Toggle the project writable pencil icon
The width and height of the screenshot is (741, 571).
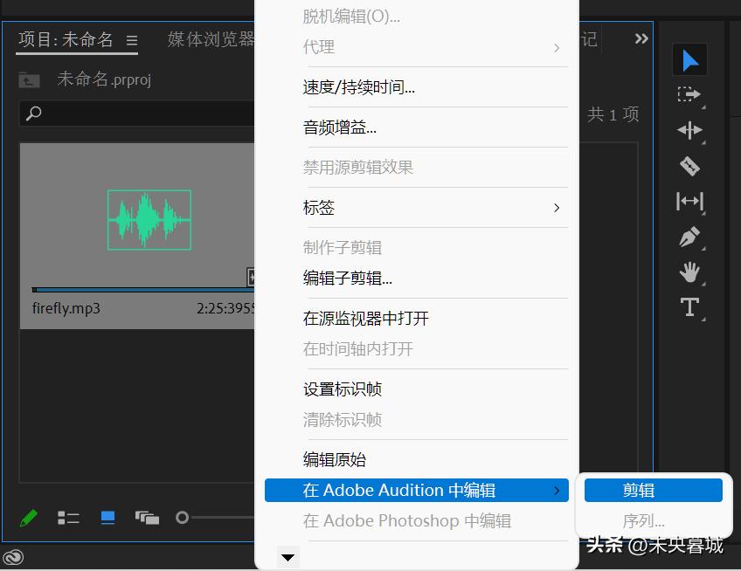(x=29, y=517)
